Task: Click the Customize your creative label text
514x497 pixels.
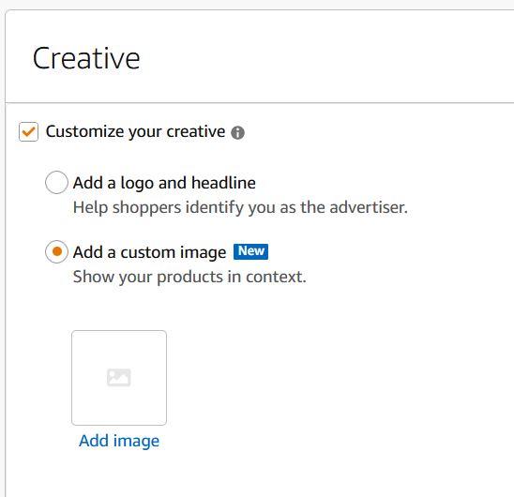Action: [x=135, y=132]
